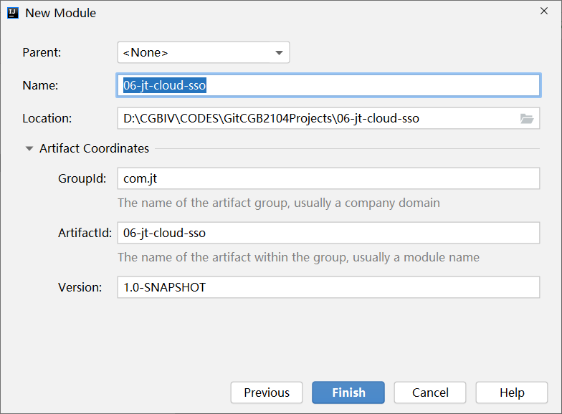This screenshot has height=414, width=562.
Task: Click the Previous button
Action: pyautogui.click(x=267, y=393)
